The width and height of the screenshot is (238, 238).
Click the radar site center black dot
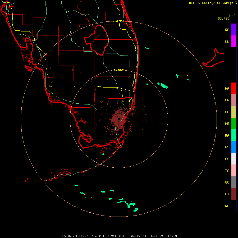[x=119, y=119]
